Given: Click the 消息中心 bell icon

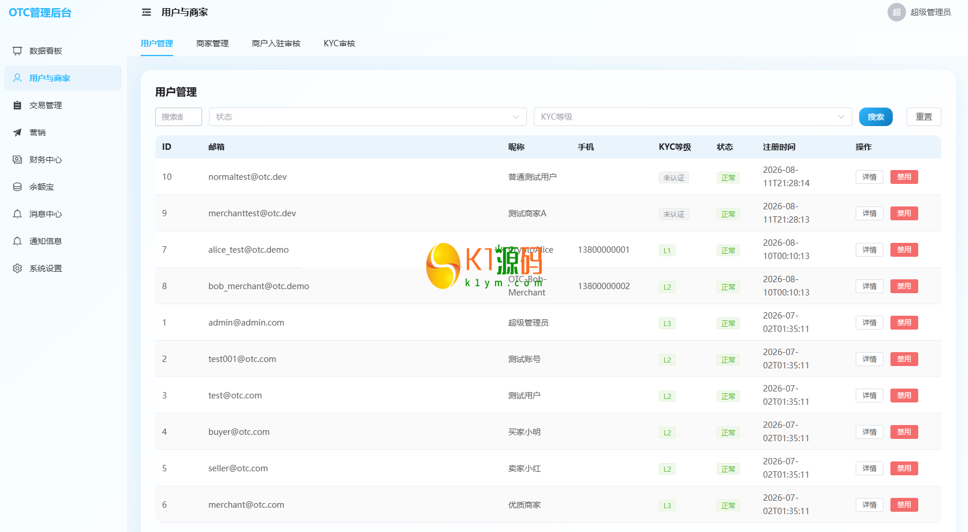Looking at the screenshot, I should pyautogui.click(x=17, y=214).
